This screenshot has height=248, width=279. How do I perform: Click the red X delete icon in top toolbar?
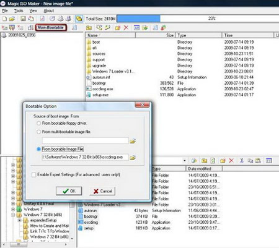click(126, 28)
